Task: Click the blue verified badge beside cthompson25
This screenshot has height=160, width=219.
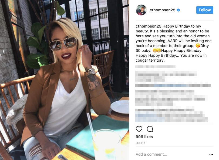Action: coord(178,10)
